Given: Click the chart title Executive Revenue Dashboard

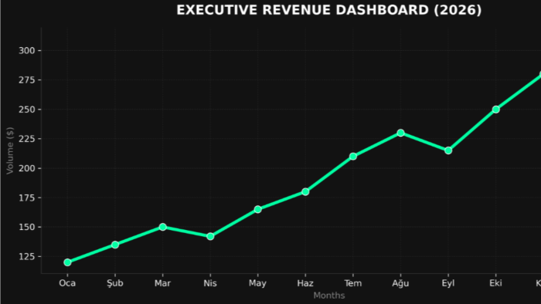Looking at the screenshot, I should 328,10.
